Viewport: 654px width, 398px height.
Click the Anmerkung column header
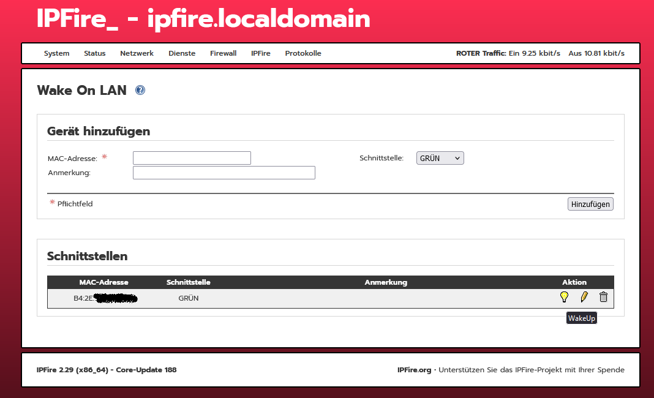[386, 282]
